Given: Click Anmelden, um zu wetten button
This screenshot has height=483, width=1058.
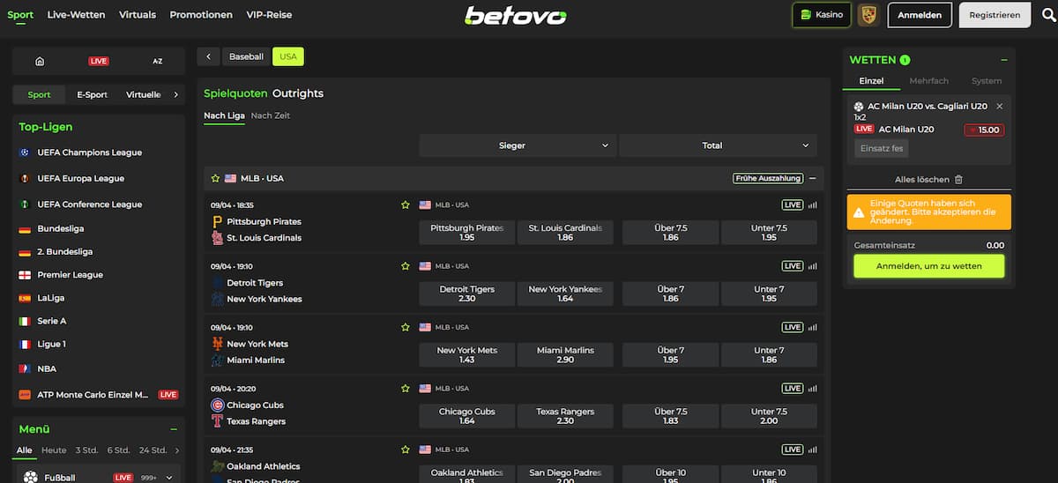Looking at the screenshot, I should pos(928,266).
